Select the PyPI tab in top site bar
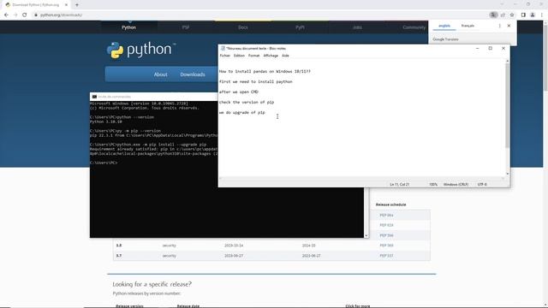This screenshot has height=308, width=548. click(300, 27)
